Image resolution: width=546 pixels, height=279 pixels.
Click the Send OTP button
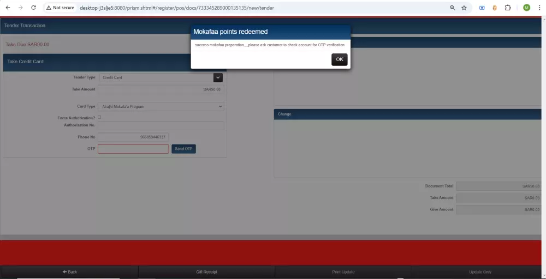point(183,149)
